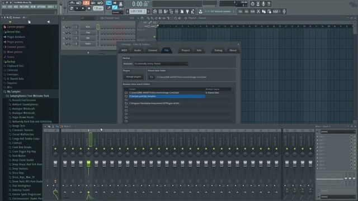
Task: Click the copy icon in shortcut toolbar
Action: [x=263, y=11]
